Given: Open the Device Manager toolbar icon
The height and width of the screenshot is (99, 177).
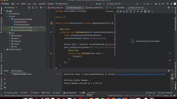Looking at the screenshot, I should [160, 4].
